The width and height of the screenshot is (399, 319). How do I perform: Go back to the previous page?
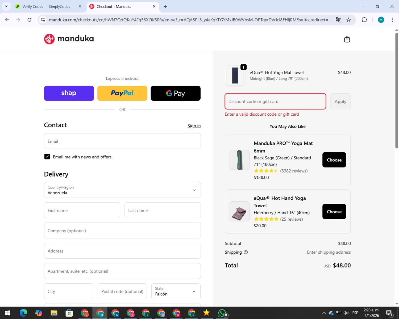click(7, 20)
